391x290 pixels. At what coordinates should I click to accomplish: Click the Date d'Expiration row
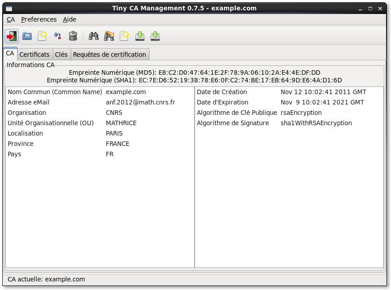click(x=223, y=102)
